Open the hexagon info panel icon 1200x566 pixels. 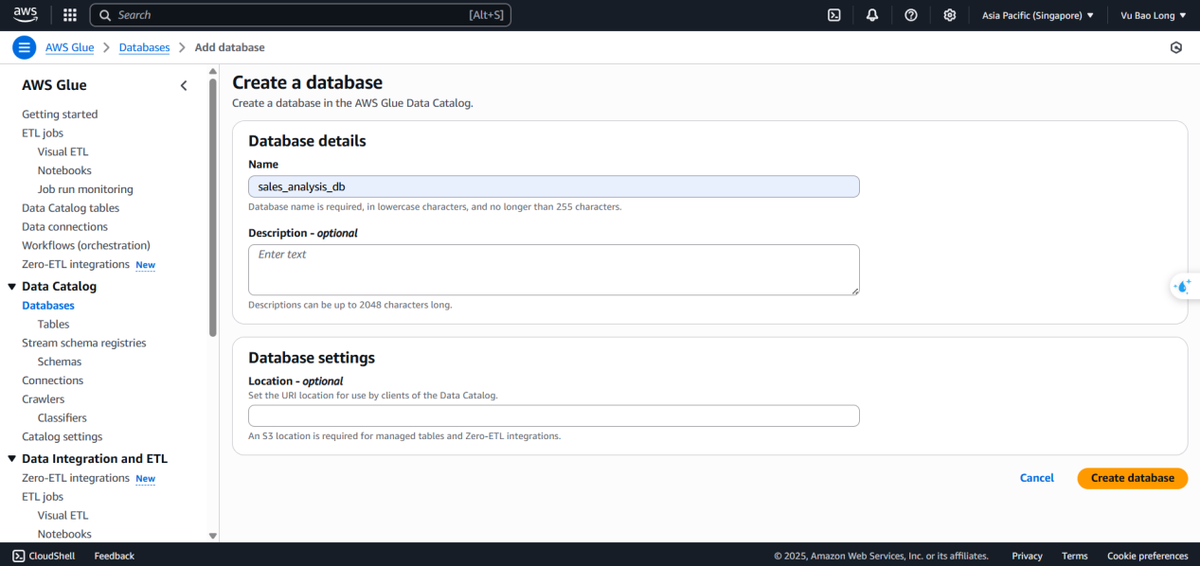point(1176,47)
